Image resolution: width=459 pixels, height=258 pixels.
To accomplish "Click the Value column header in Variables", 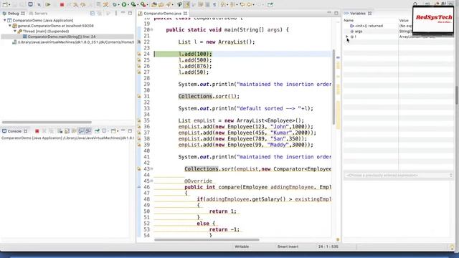I will [x=404, y=21].
